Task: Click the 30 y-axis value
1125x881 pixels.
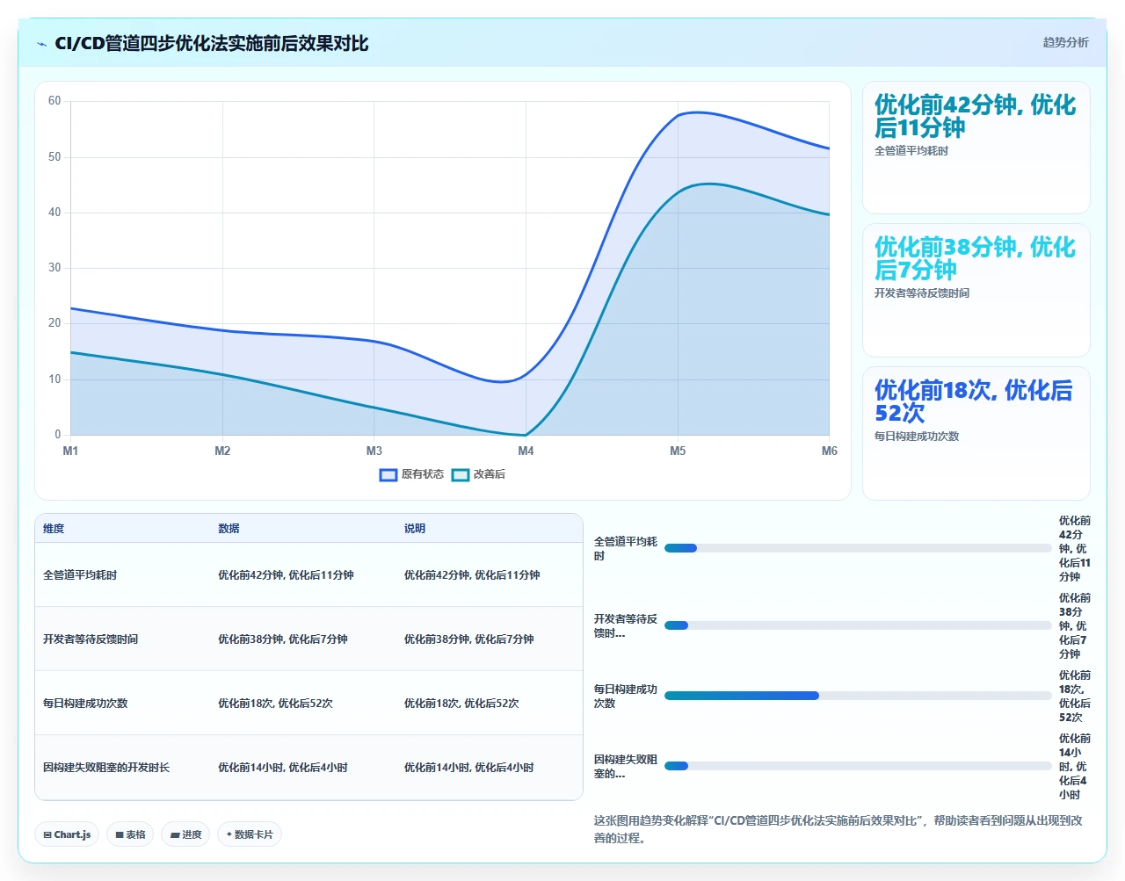Action: coord(54,268)
